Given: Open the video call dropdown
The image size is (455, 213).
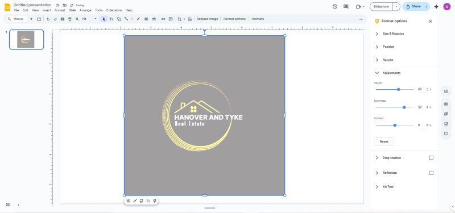Looking at the screenshot, I should 364,6.
